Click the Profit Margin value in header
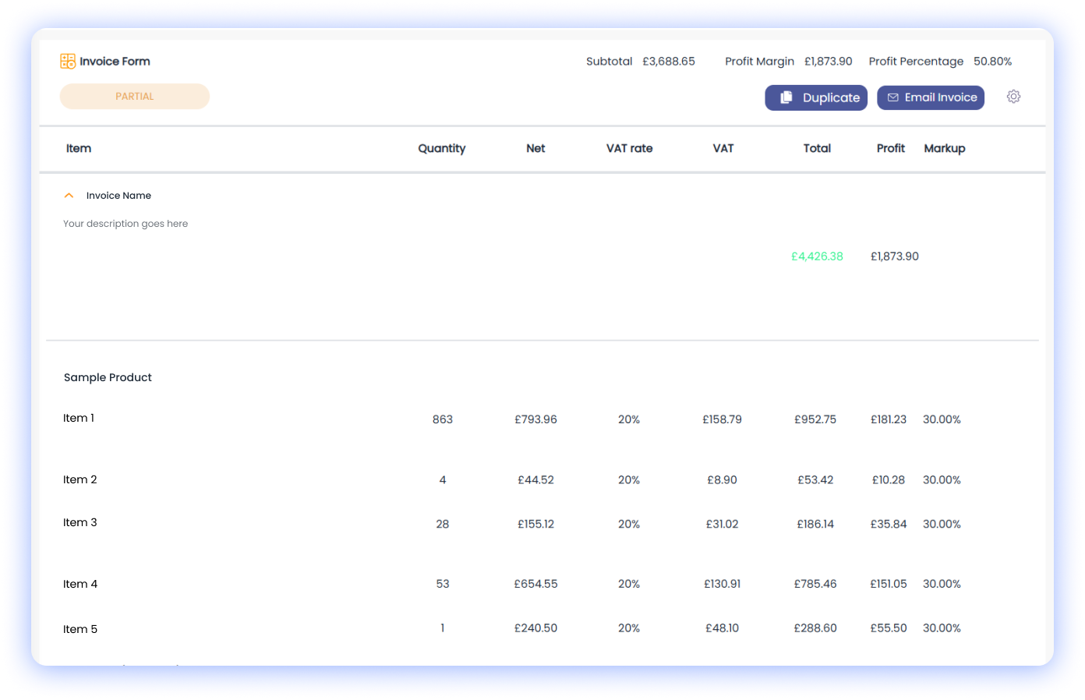 (829, 62)
